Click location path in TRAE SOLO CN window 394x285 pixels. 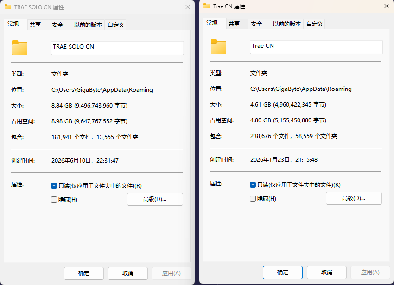click(x=102, y=90)
